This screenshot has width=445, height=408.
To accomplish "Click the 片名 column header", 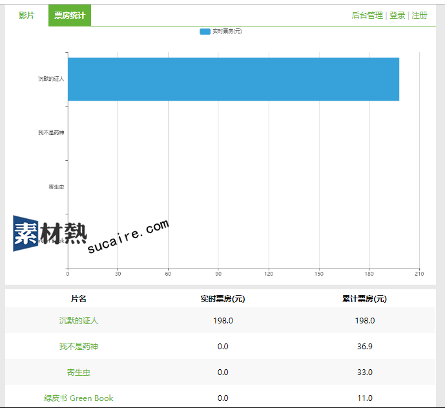I will point(79,299).
